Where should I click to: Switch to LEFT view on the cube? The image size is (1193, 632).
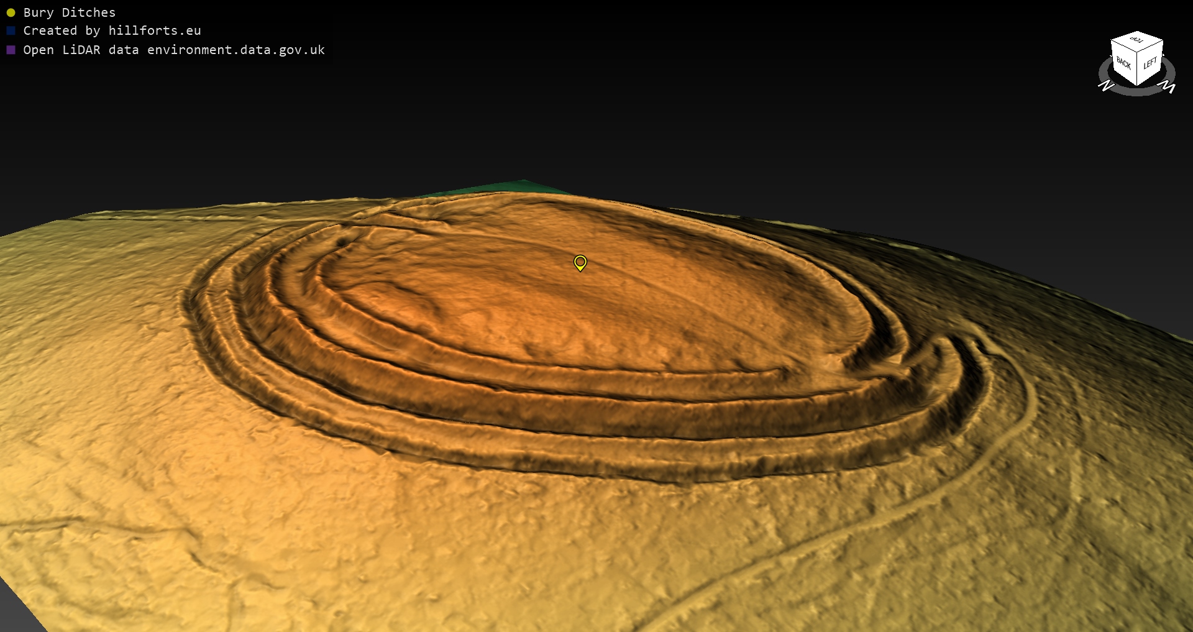click(1150, 63)
